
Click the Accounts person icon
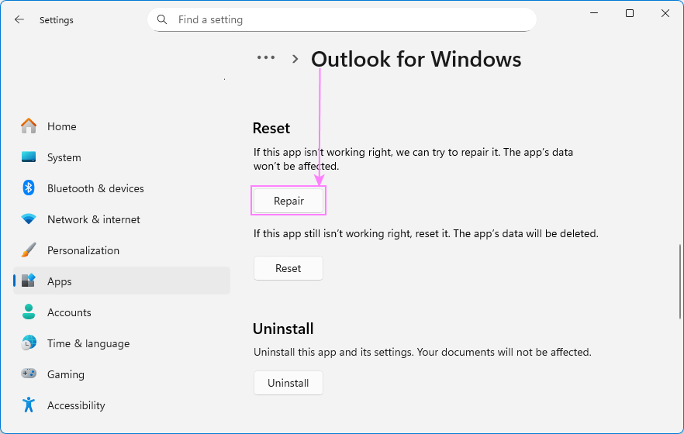pyautogui.click(x=29, y=312)
